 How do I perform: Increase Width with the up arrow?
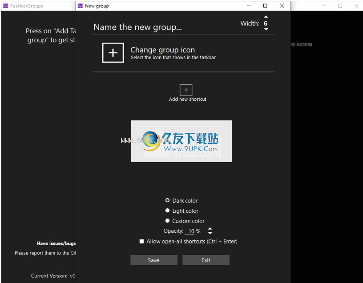(x=266, y=16)
